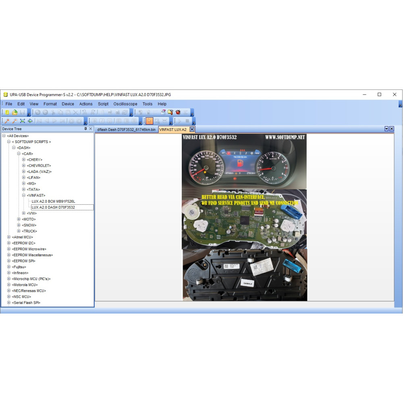Click the Italic formatting icon

click(102, 121)
